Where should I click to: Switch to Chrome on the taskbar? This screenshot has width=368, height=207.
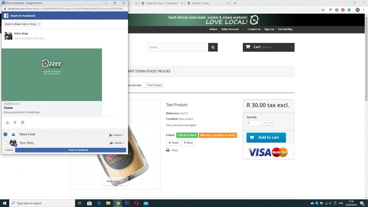click(118, 203)
